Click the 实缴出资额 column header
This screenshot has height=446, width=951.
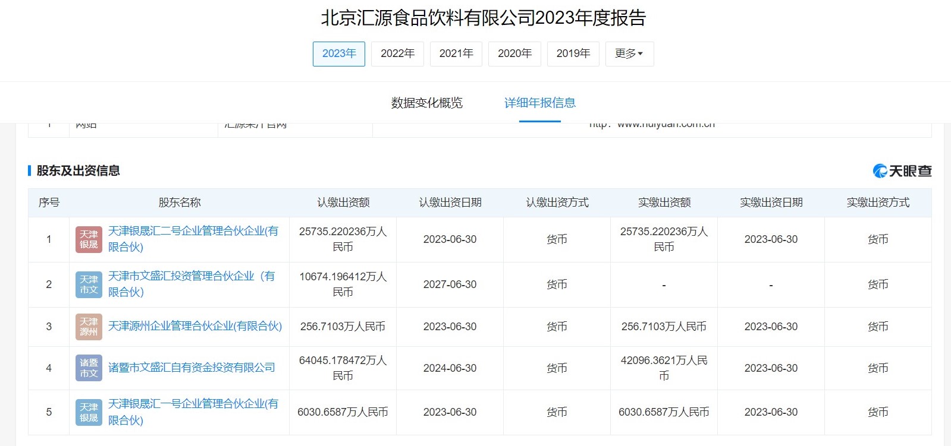[664, 203]
